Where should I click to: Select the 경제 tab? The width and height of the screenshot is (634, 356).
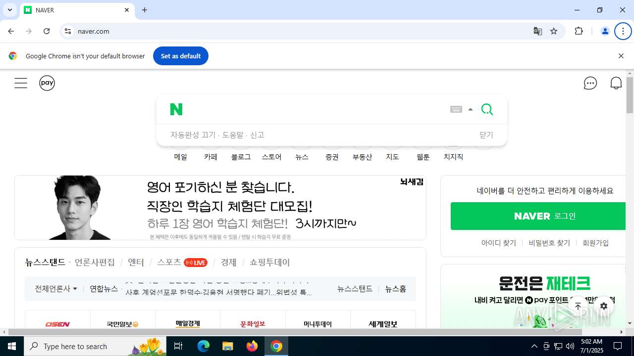[x=228, y=262]
